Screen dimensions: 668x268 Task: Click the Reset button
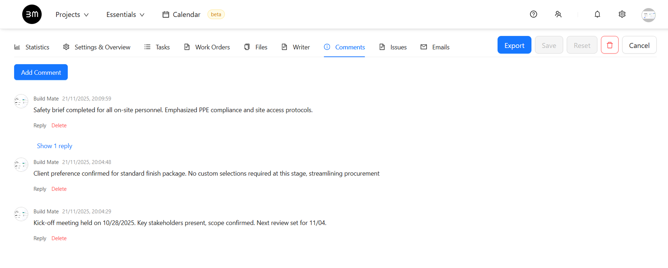[582, 45]
